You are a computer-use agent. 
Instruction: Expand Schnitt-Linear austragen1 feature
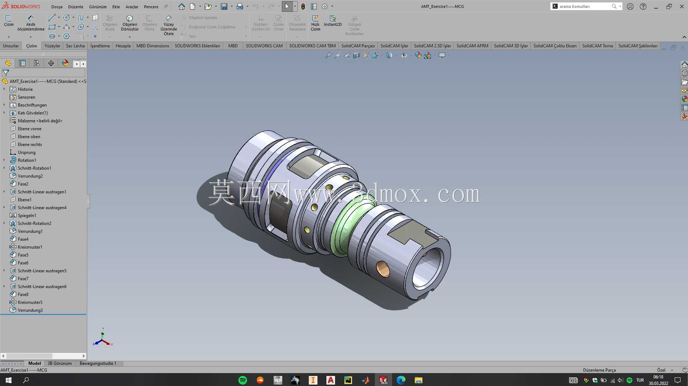pyautogui.click(x=4, y=192)
